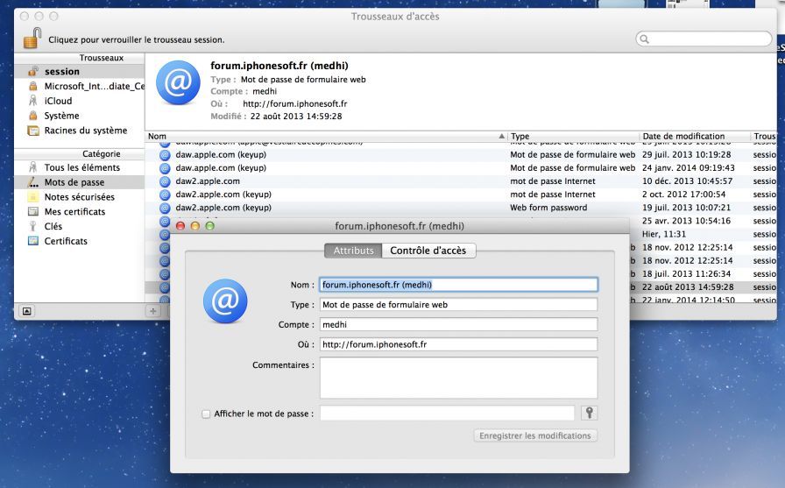
Task: Click the add item plus button
Action: [x=153, y=310]
